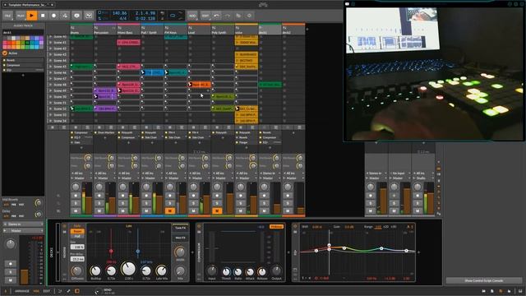
Task: Open Wet FX section of Reverb
Action: [x=180, y=238]
